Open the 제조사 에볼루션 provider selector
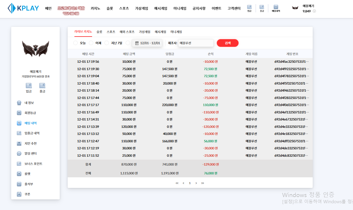Image resolution: width=353 pixels, height=210 pixels. (196, 43)
